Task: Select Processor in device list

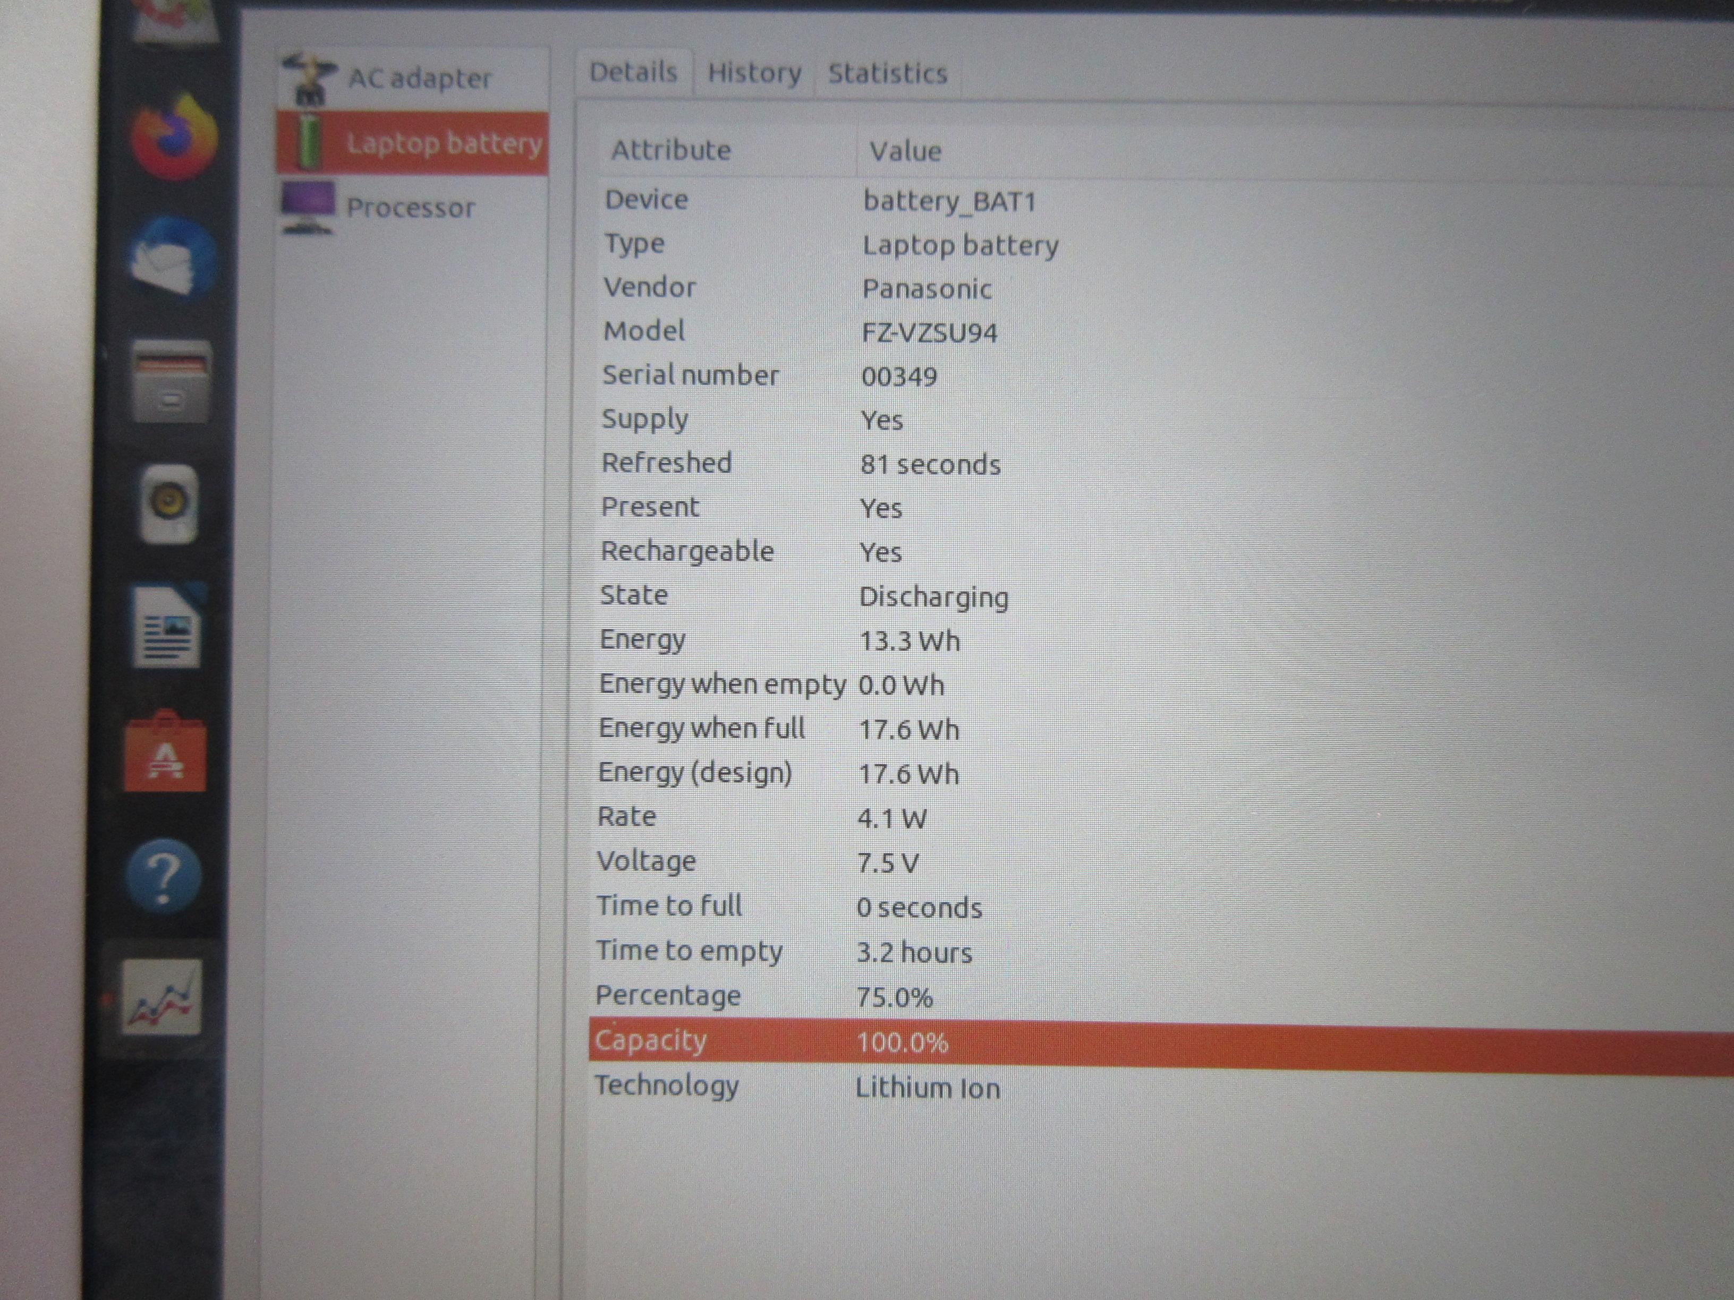Action: [x=412, y=208]
